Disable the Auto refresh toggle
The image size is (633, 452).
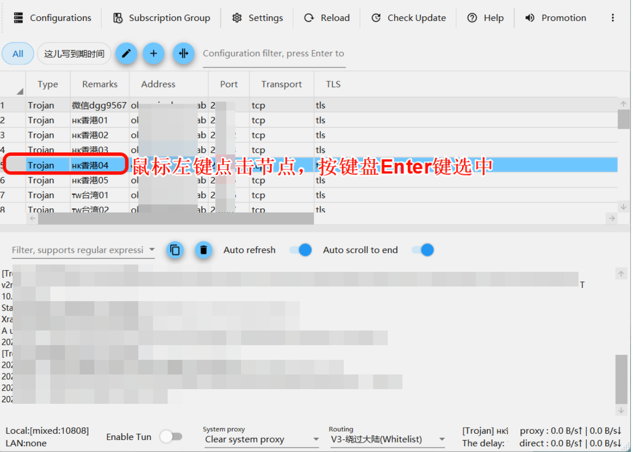click(301, 250)
